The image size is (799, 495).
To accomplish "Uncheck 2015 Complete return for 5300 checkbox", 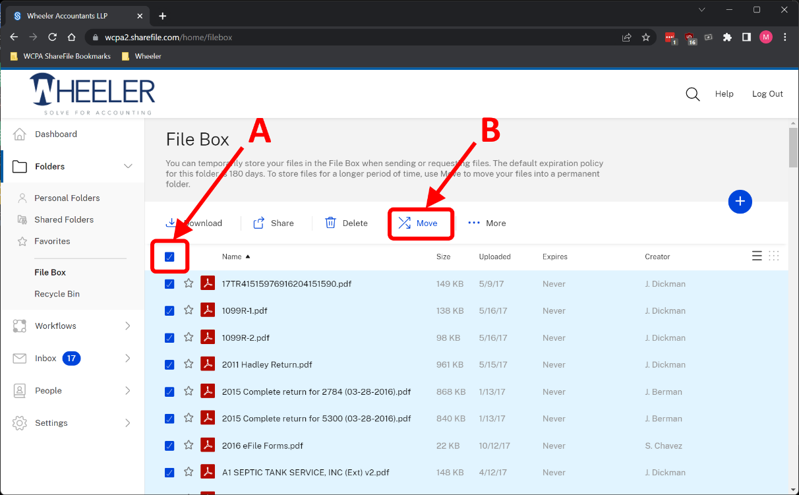I will [169, 419].
